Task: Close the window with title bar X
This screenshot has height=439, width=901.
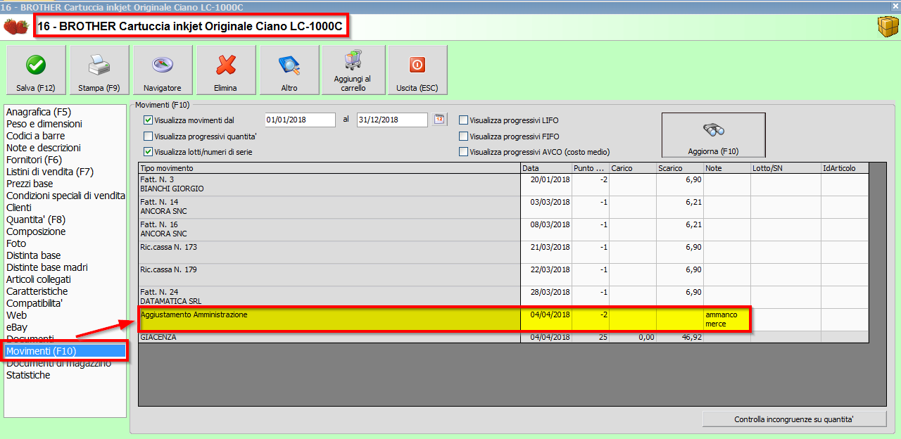Action: [x=895, y=6]
